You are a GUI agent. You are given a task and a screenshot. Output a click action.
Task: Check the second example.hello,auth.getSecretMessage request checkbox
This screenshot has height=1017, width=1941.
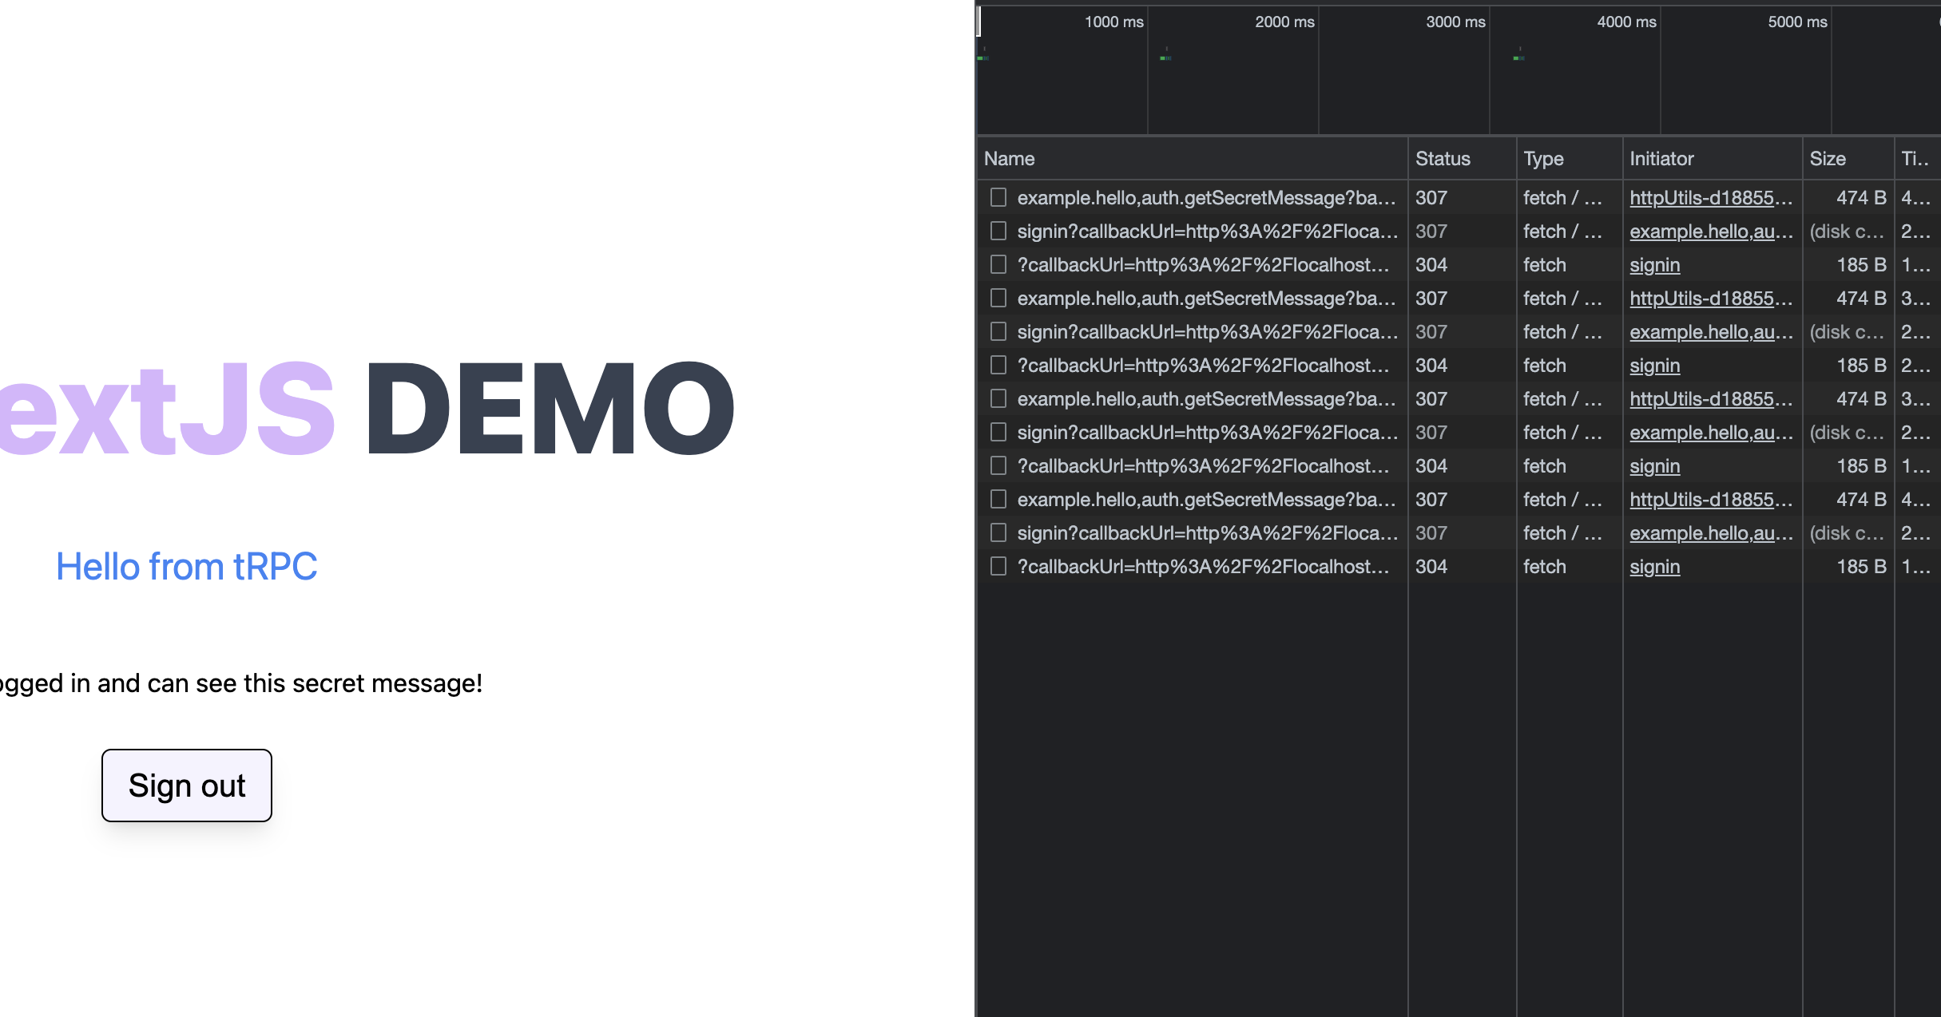click(x=998, y=298)
